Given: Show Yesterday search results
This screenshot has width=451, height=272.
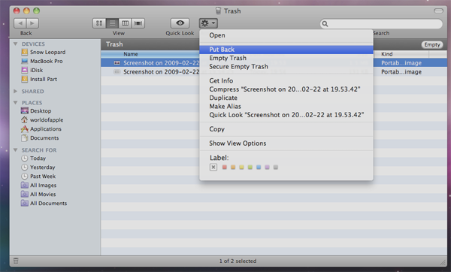Looking at the screenshot, I should [38, 168].
